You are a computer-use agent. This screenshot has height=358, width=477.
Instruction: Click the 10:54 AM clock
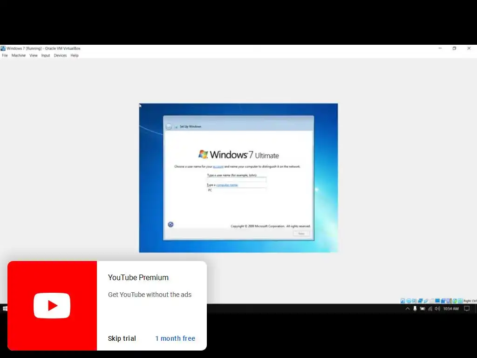(451, 309)
